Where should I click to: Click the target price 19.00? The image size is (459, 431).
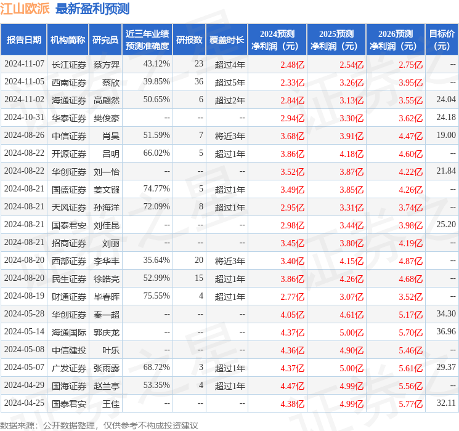[446, 135]
